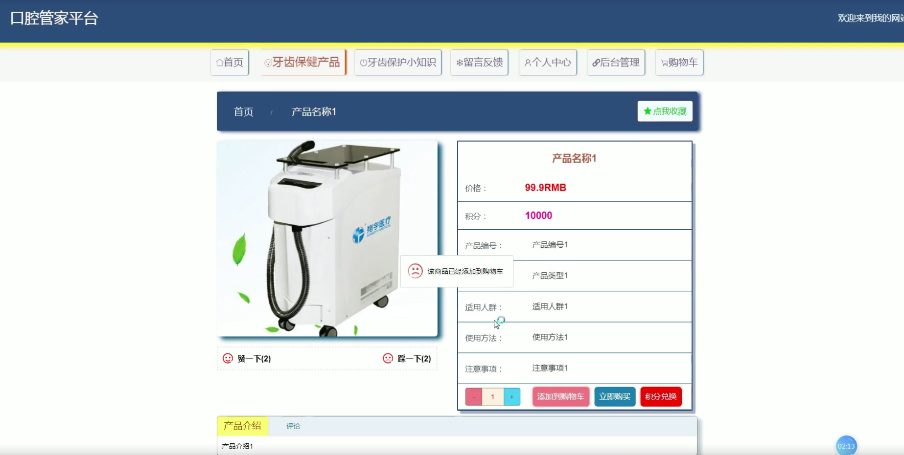Click the 产品类型1 value
The width and height of the screenshot is (904, 455).
click(x=550, y=276)
